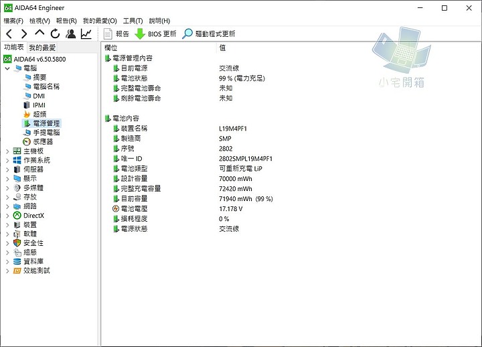The height and width of the screenshot is (347, 482).
Task: Click the 多媒體 speaker icon
Action: click(17, 188)
